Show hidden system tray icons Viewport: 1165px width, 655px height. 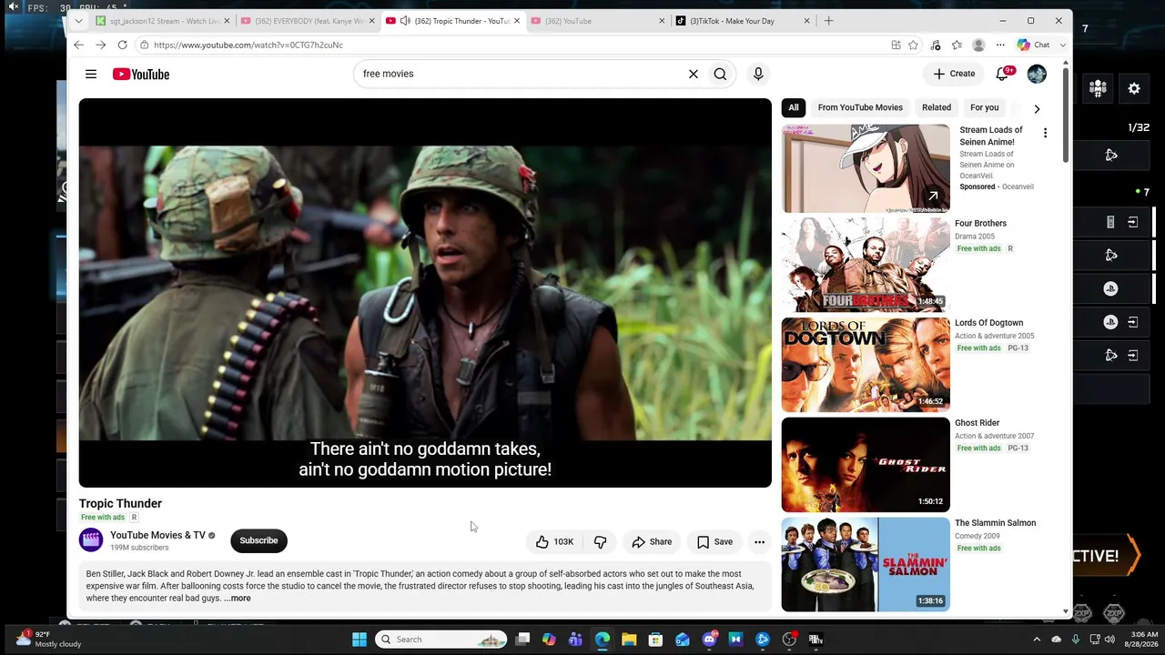[x=1037, y=640]
